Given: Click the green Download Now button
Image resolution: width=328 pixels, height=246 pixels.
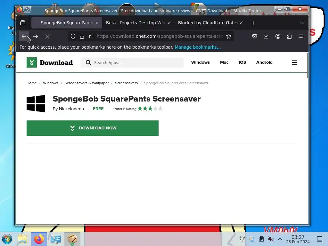Looking at the screenshot, I should (93, 128).
